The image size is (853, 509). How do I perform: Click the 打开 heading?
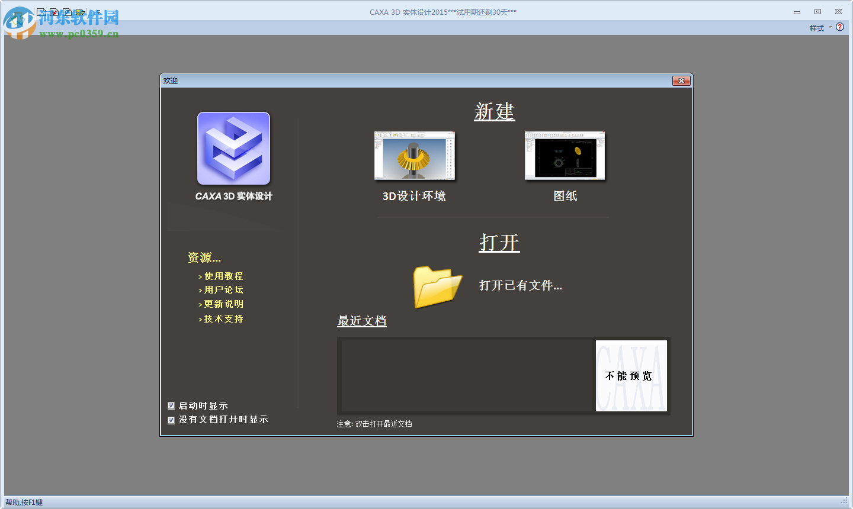pos(499,243)
